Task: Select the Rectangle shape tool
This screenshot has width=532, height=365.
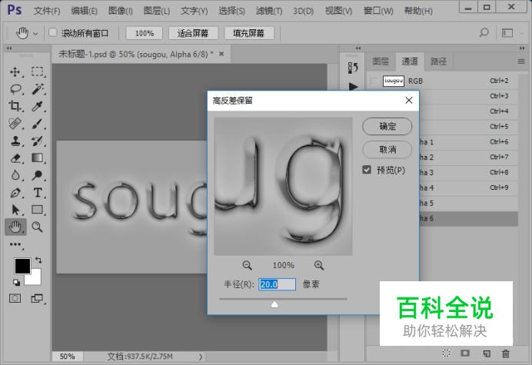Action: [x=37, y=210]
